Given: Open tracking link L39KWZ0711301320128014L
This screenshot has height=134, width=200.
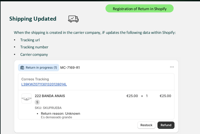Looking at the screenshot, I should pyautogui.click(x=44, y=84).
